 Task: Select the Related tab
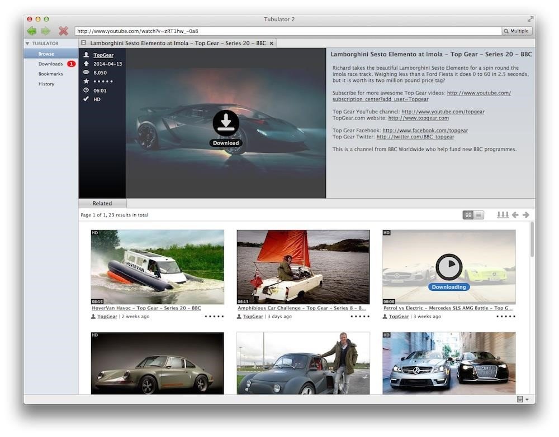pos(102,203)
